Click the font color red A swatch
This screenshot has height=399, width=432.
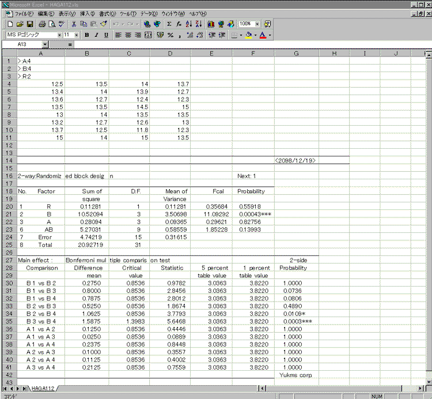[x=263, y=35]
